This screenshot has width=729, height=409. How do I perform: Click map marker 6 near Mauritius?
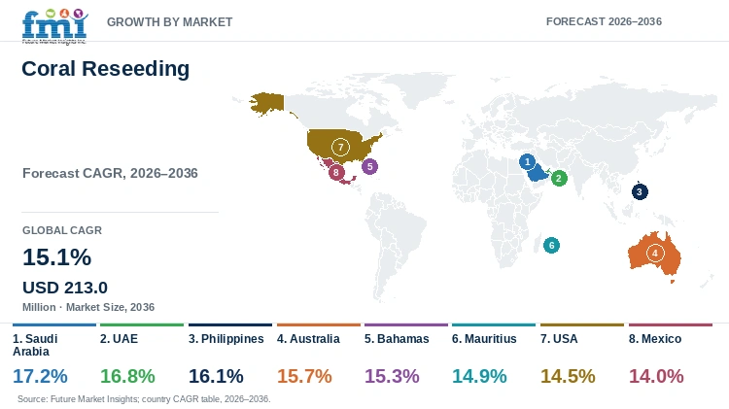click(x=551, y=246)
